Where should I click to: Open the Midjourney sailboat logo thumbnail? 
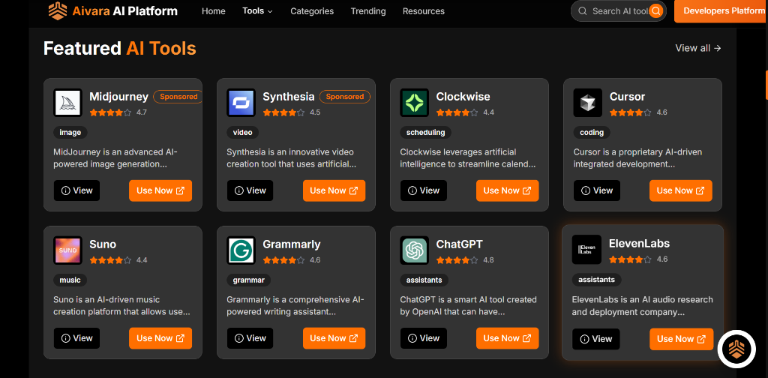[67, 103]
